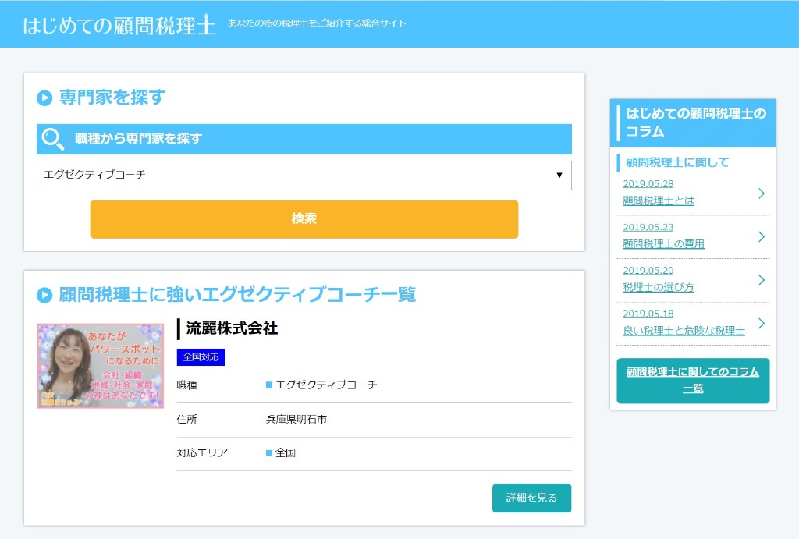Click play icon beside 専門家を探す heading
Screen dimensions: 799x539
point(44,98)
